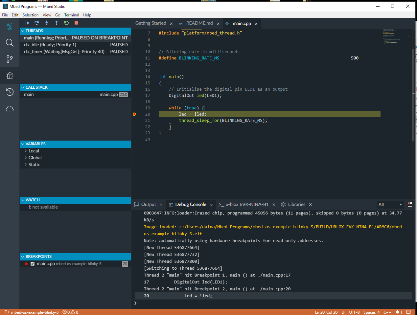
Task: Open the Terminal menu
Action: point(72,15)
